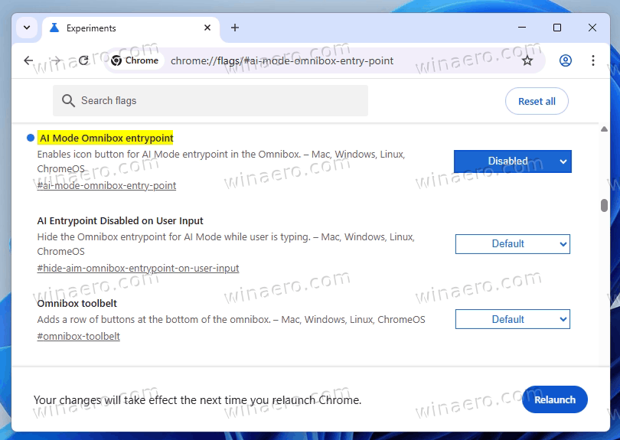Go forward to the next page

click(x=56, y=60)
